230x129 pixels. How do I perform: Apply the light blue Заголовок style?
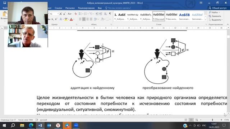[197, 16]
